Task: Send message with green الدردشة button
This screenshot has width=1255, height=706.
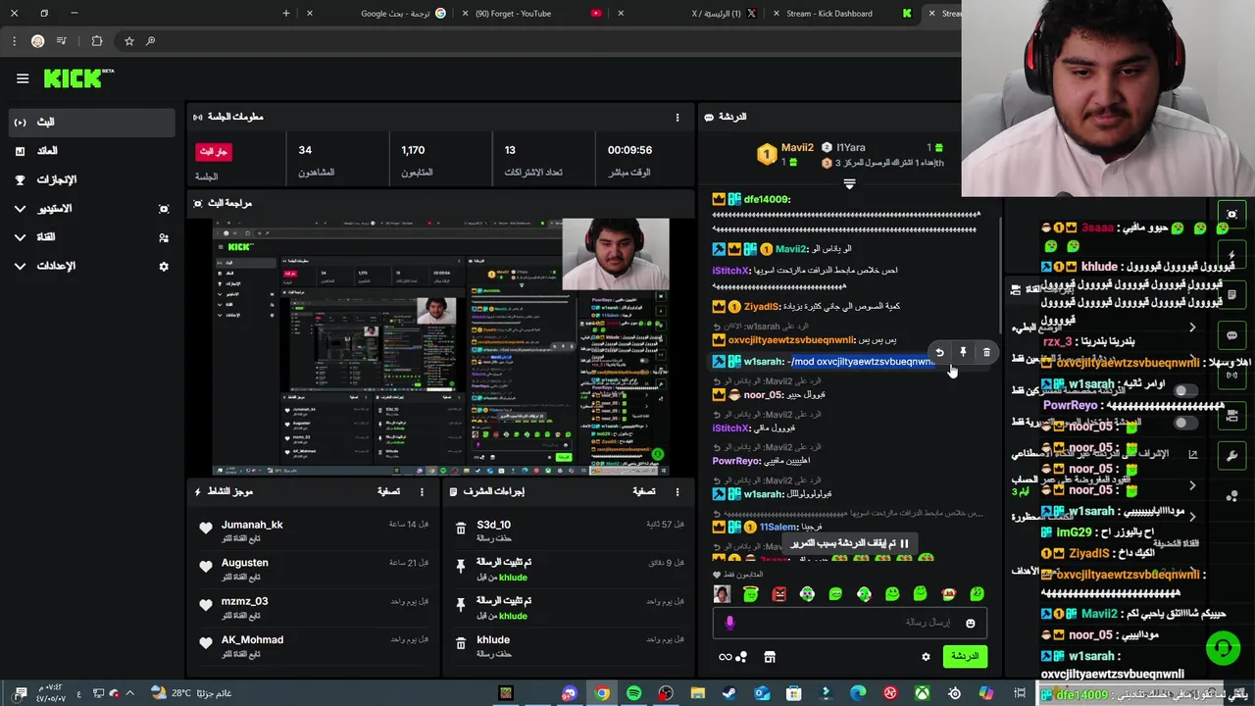Action: click(965, 657)
